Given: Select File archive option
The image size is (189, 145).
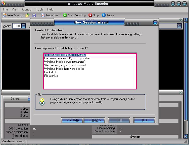Looking at the screenshot, I should pyautogui.click(x=90, y=76).
